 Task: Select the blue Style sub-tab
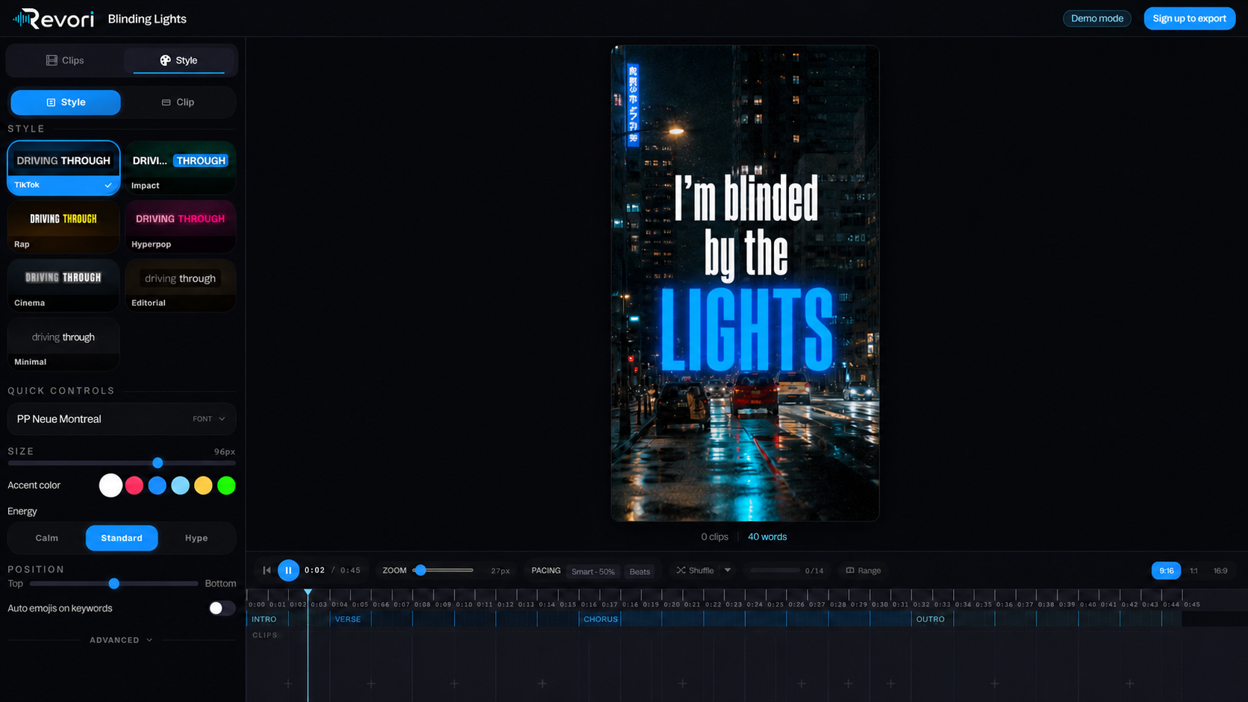(66, 102)
